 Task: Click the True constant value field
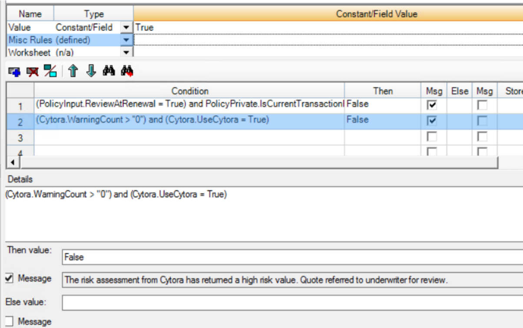point(328,27)
